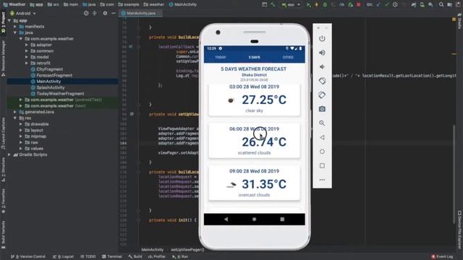
Task: Click the Debug app bug icon
Action: (x=325, y=5)
